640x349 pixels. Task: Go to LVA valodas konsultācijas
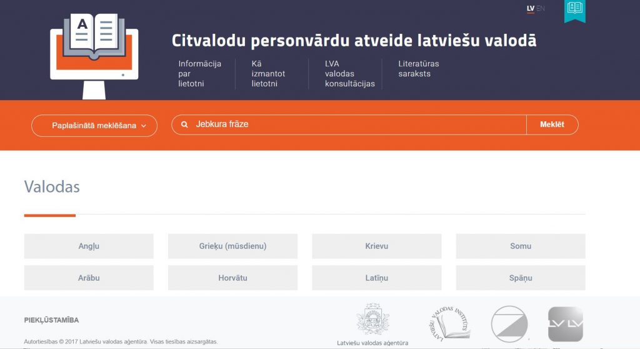349,74
